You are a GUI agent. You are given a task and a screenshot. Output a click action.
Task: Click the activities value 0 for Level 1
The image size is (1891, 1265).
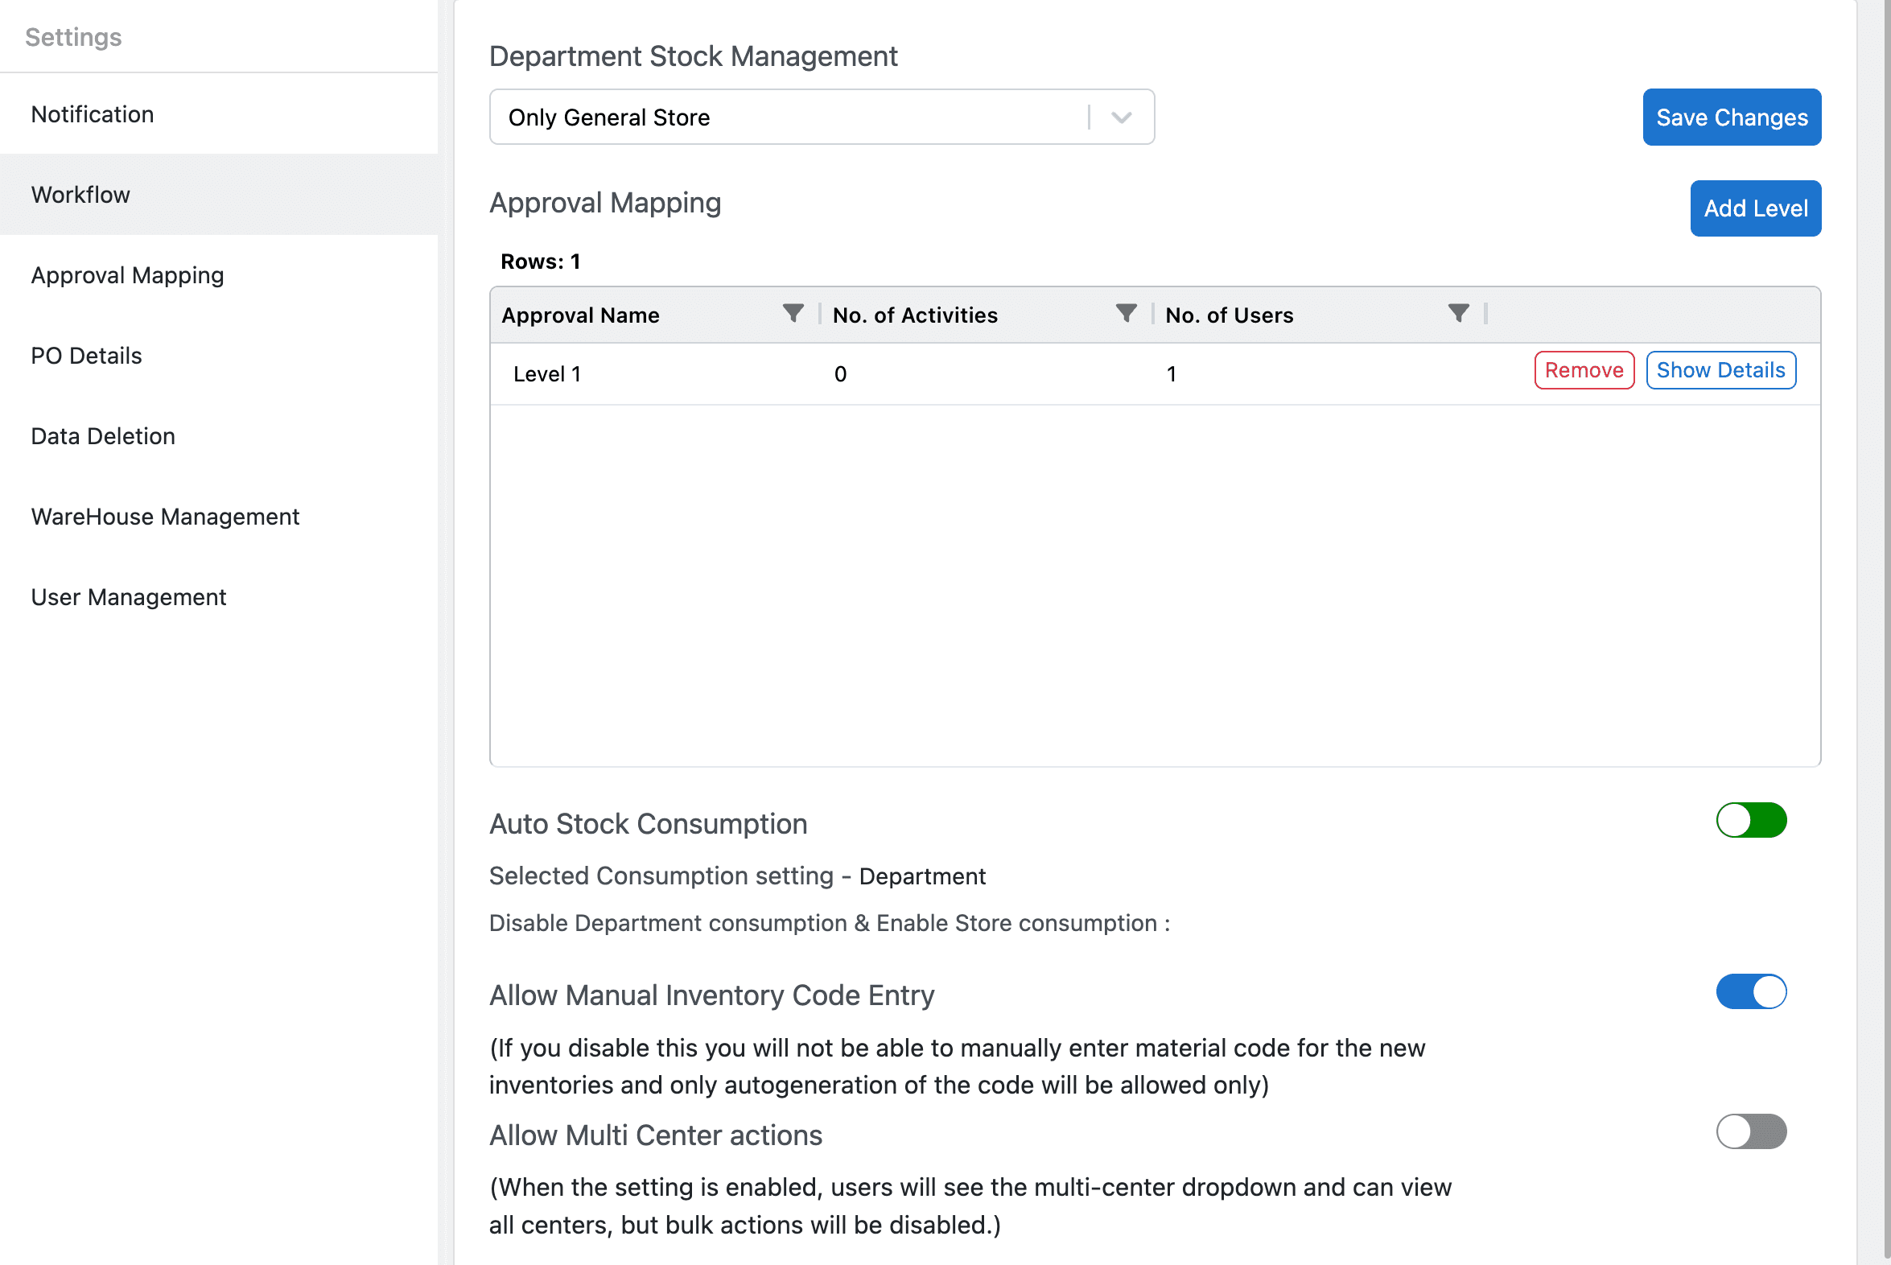(x=840, y=374)
